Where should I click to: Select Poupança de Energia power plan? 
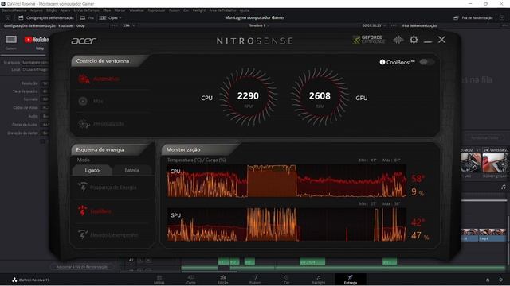point(107,187)
